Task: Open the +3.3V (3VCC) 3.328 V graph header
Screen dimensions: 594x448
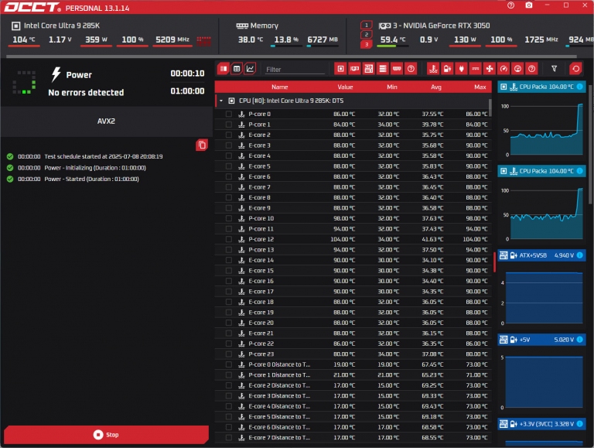Action: click(x=541, y=424)
